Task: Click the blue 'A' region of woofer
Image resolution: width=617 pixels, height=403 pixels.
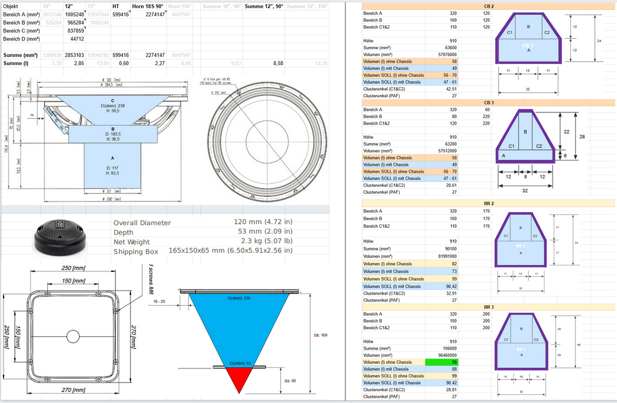Action: pyautogui.click(x=112, y=166)
